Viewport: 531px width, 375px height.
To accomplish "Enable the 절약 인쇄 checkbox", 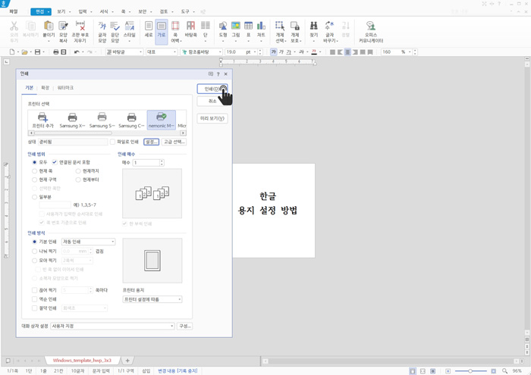I will click(35, 308).
